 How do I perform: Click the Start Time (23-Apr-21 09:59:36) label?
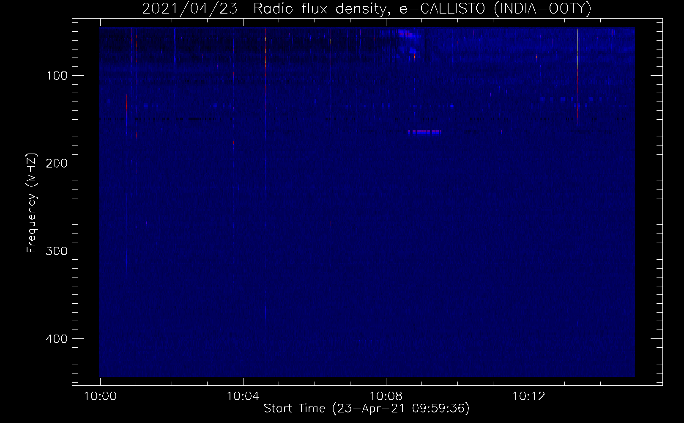click(367, 409)
